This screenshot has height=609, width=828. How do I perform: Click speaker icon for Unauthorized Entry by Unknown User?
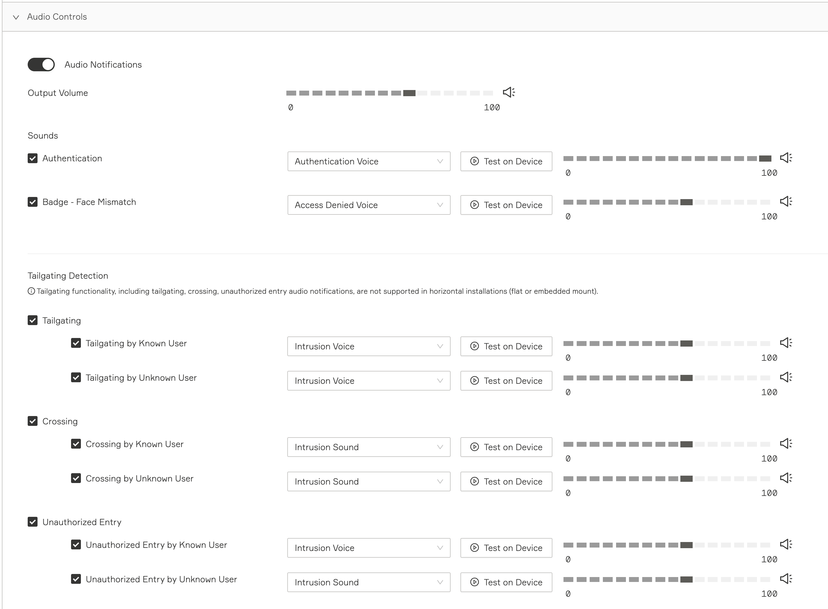tap(786, 579)
